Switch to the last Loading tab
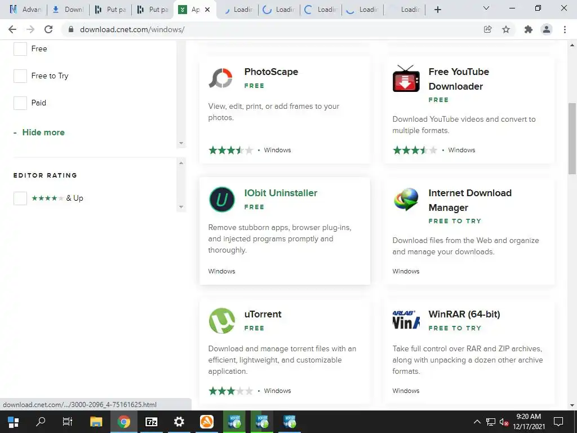This screenshot has width=577, height=433. pyautogui.click(x=405, y=10)
